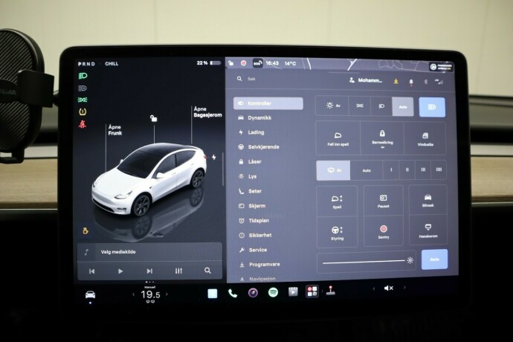This screenshot has height=342, width=513.
Task: Increase cabin temperature right arrow
Action: click(x=167, y=294)
